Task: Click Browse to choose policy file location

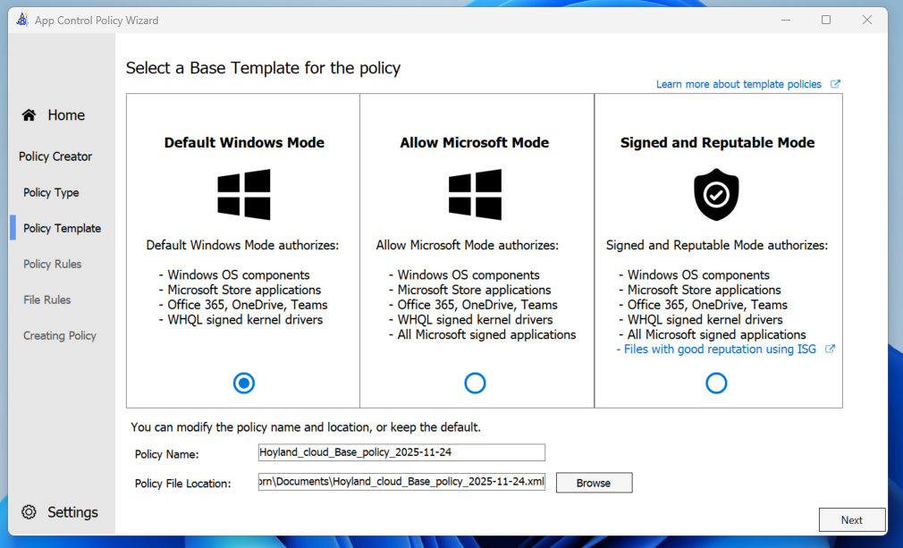Action: (594, 483)
